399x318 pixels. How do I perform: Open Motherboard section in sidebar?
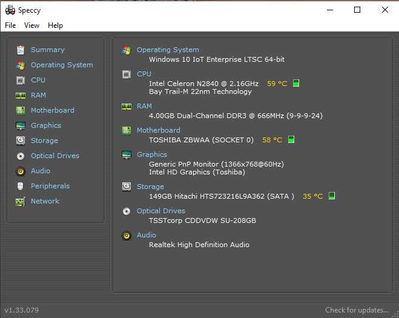[53, 110]
